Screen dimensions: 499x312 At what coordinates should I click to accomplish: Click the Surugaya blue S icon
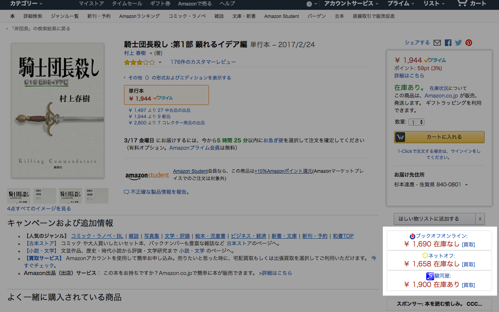point(430,276)
